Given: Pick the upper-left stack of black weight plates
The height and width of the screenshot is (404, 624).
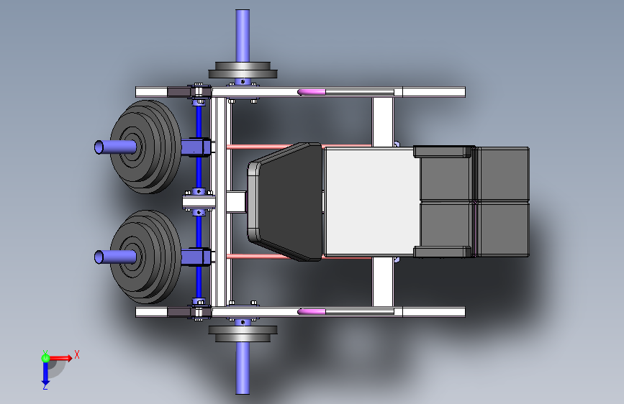Looking at the screenshot, I should coord(146,147).
